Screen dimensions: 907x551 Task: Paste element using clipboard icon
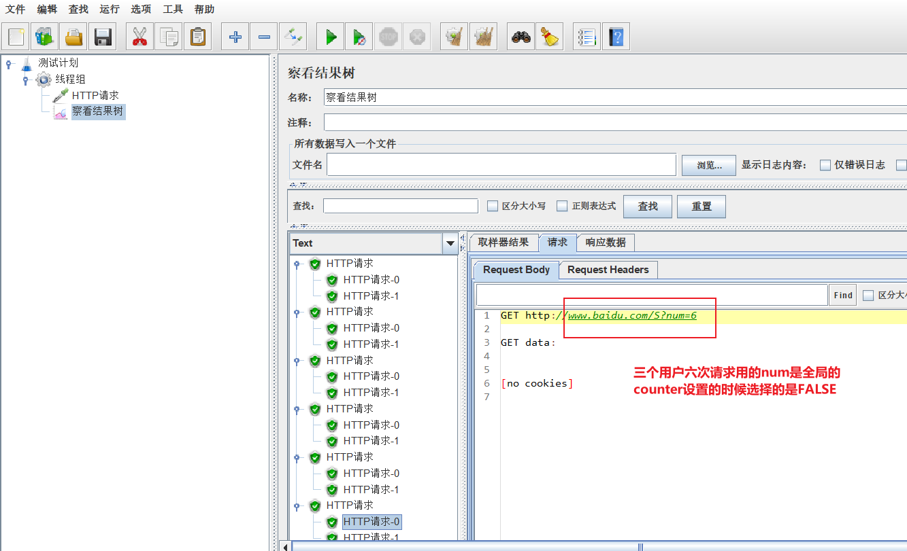pyautogui.click(x=197, y=36)
